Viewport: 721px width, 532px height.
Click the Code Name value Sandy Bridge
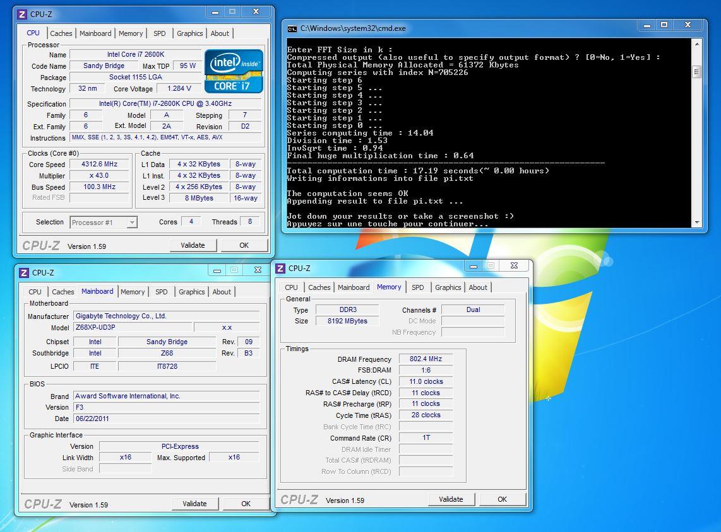(x=104, y=66)
